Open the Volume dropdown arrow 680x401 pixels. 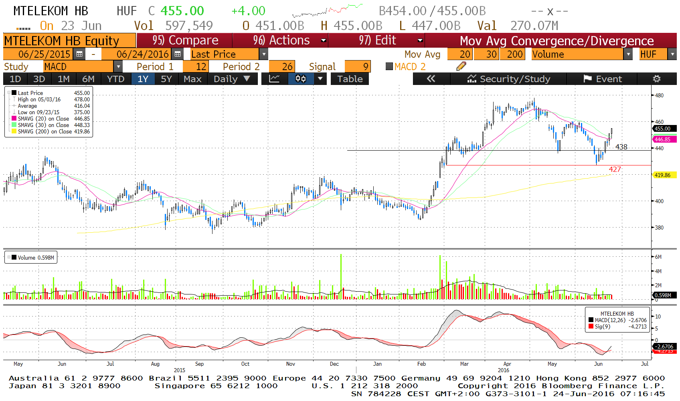click(628, 54)
